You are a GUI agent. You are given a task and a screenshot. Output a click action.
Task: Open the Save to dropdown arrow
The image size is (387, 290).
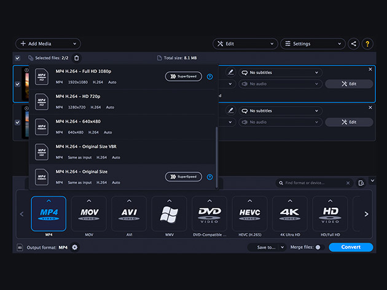click(x=282, y=247)
